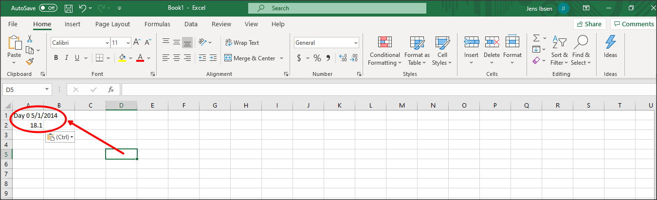Expand the General number format dropdown

click(355, 43)
